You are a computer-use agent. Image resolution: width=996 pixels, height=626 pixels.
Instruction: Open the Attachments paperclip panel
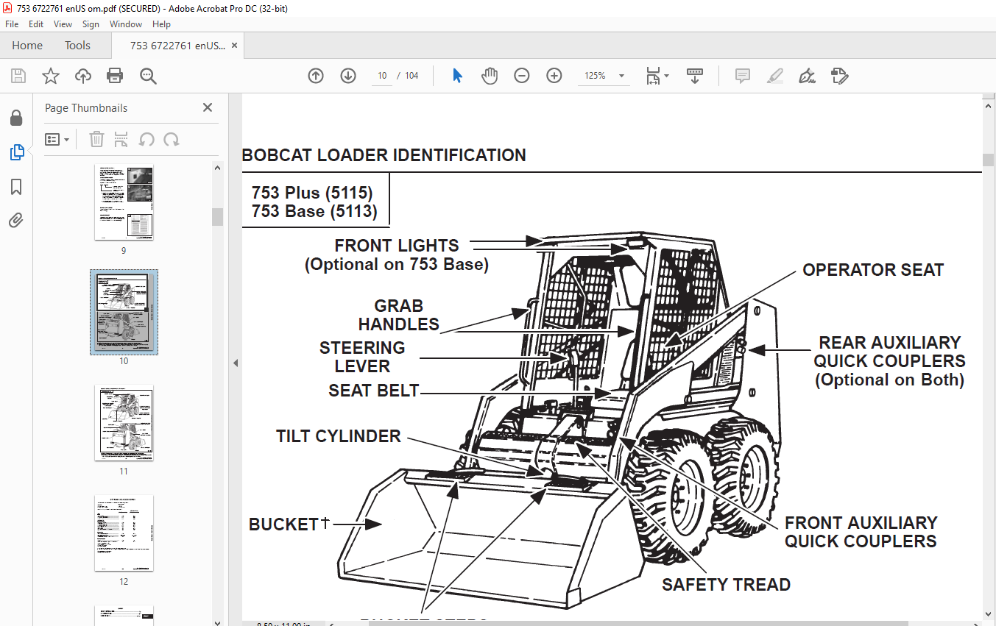pyautogui.click(x=16, y=220)
